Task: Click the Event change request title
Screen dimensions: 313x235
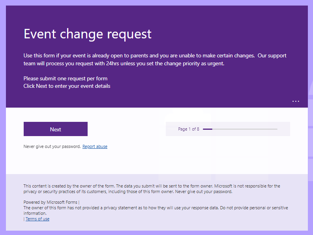Action: 88,34
